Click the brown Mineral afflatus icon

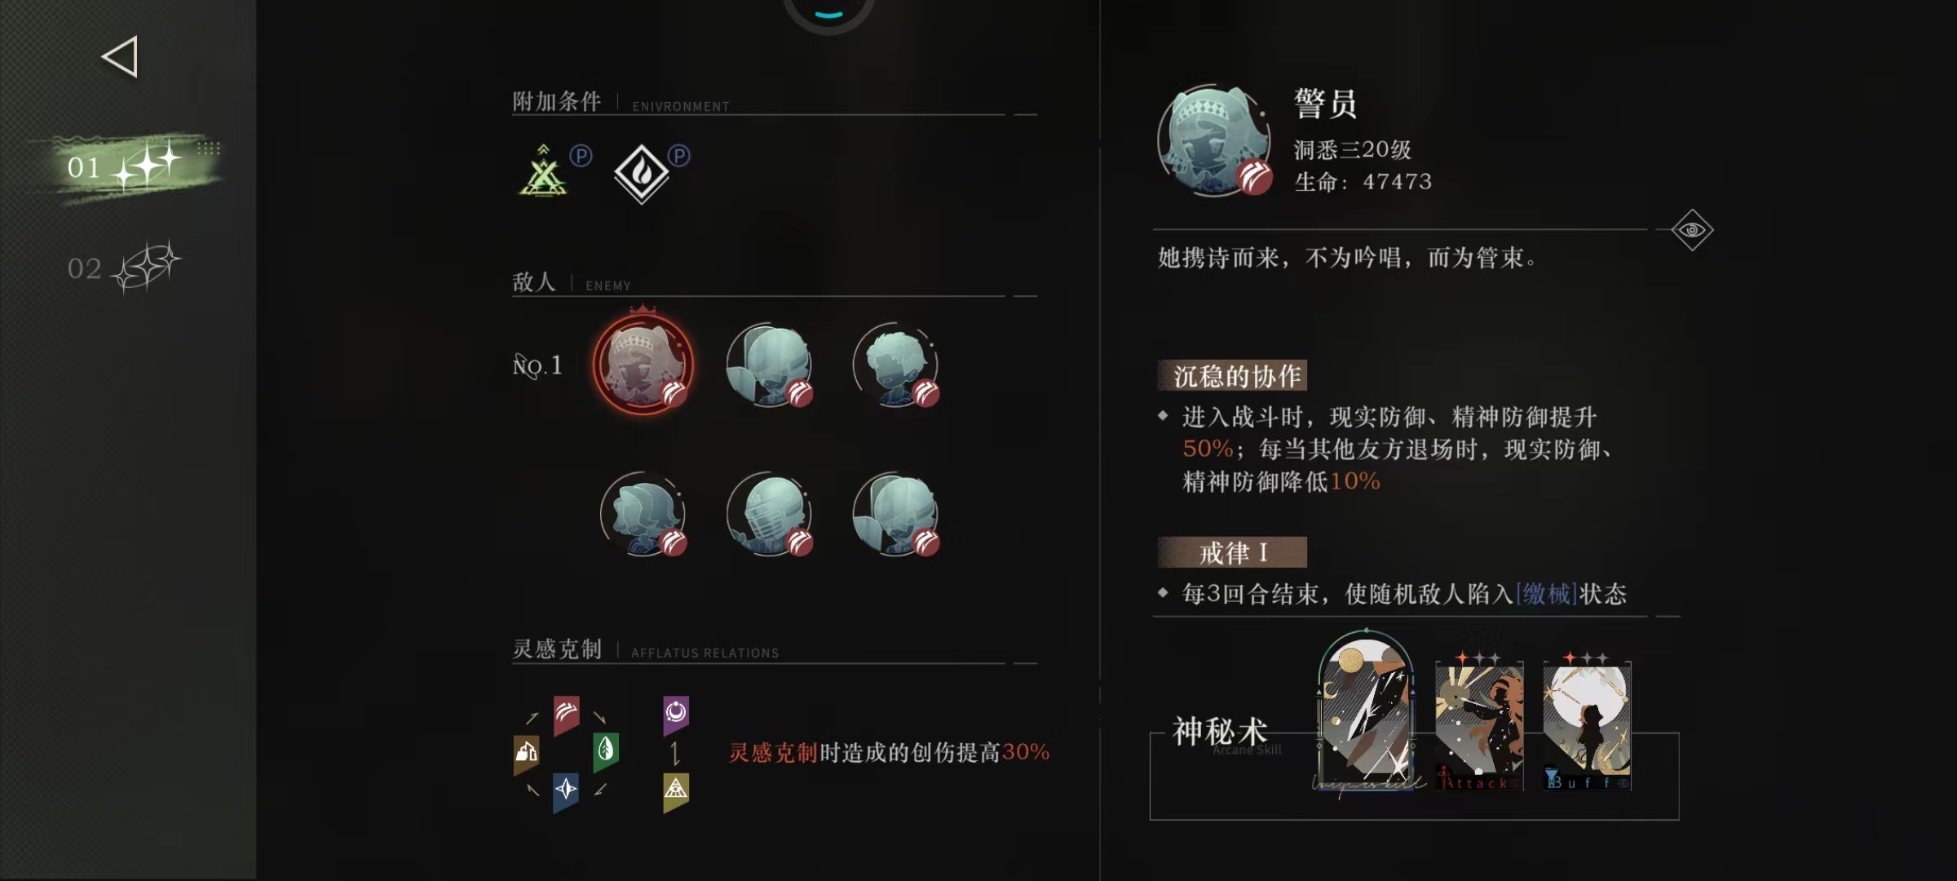526,752
